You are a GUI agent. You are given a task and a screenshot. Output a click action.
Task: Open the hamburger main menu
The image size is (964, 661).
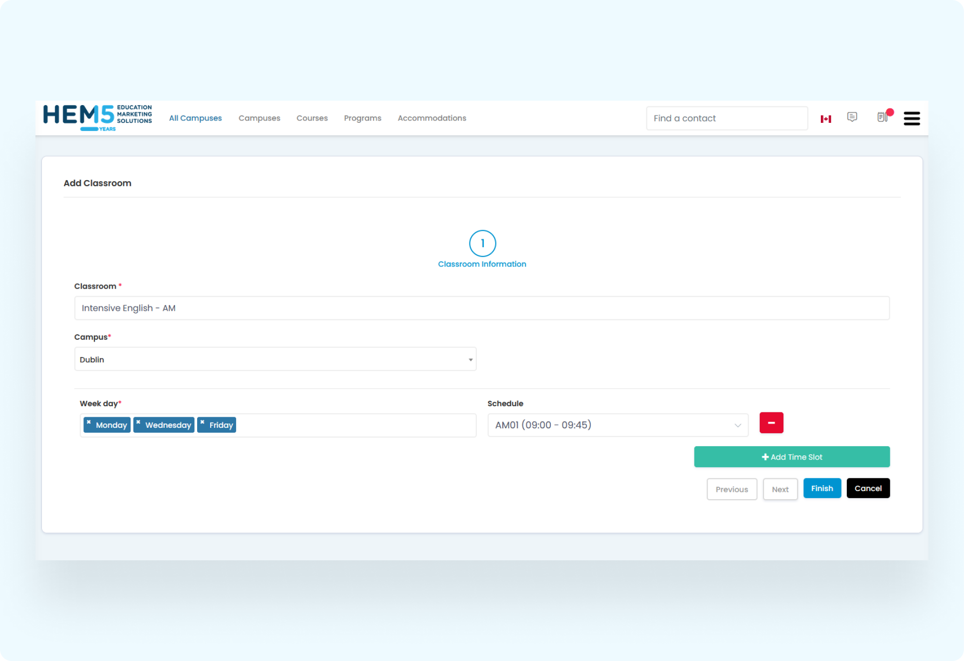[x=911, y=119]
